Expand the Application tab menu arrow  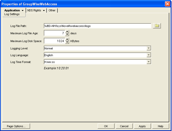tap(23, 11)
